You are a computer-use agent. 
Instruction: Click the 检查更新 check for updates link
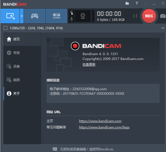(x=89, y=65)
